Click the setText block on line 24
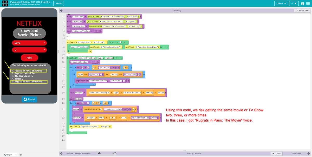This screenshot has width=312, height=157. coord(91,127)
